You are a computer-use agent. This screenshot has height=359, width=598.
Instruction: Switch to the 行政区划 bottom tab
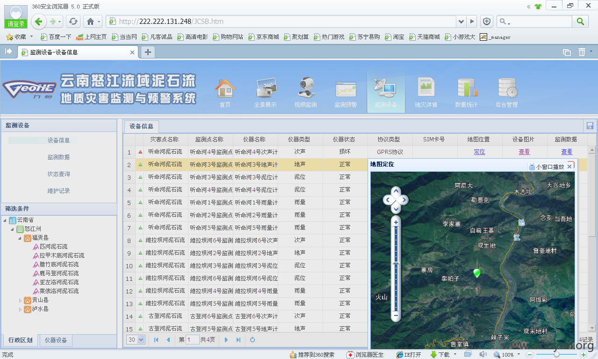(21, 340)
